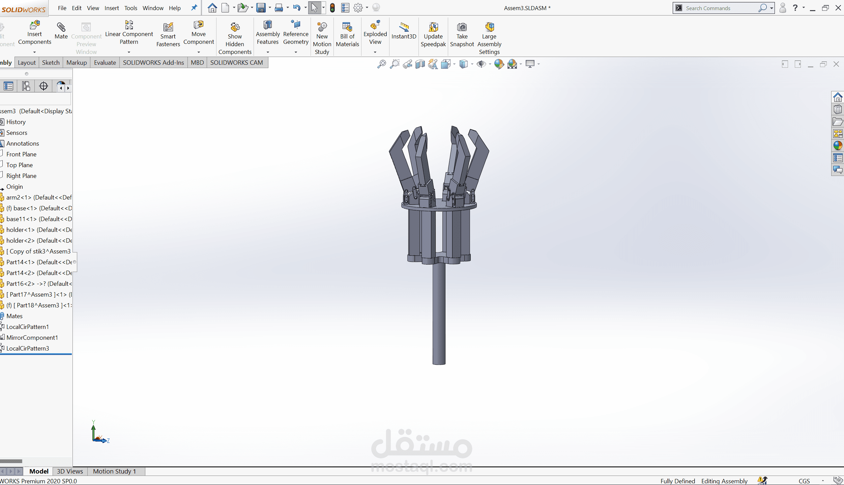Screen dimensions: 844x485
Task: Create a New Motion Study
Action: point(322,38)
